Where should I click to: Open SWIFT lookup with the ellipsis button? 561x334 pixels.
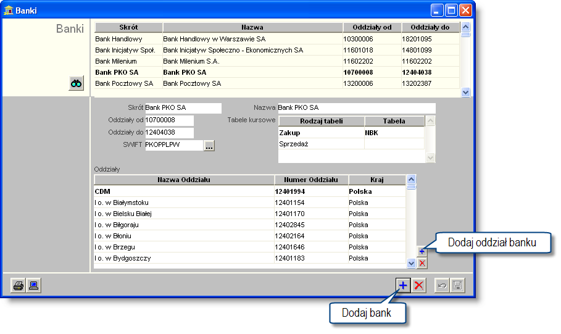click(209, 146)
